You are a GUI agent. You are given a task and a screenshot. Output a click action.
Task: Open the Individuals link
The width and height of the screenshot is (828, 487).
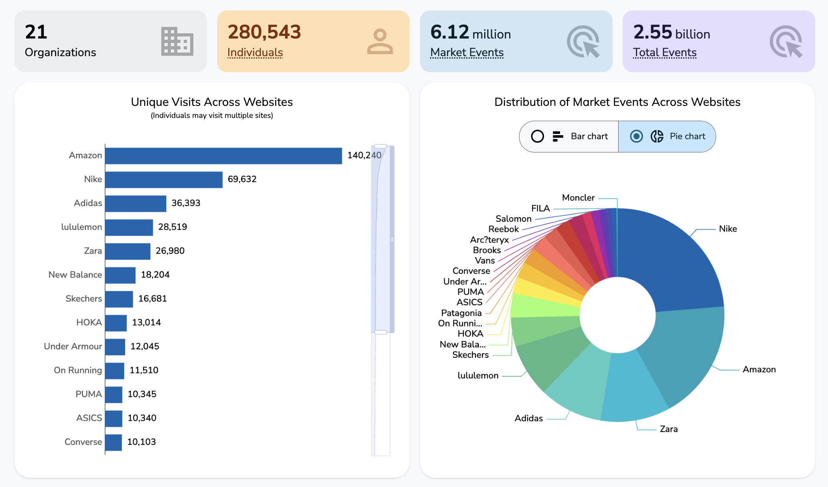pos(255,53)
